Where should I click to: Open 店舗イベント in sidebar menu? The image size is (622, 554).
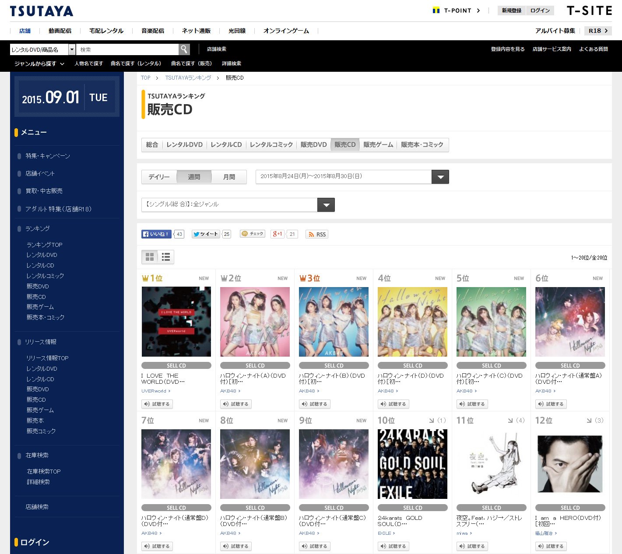pos(40,173)
